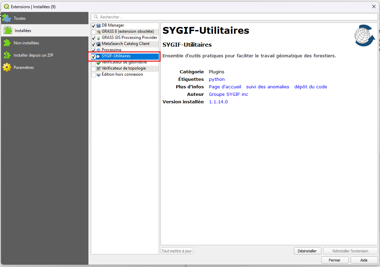Viewport: 380px width, 267px height.
Task: Open the Page d'accueil link
Action: click(x=225, y=87)
